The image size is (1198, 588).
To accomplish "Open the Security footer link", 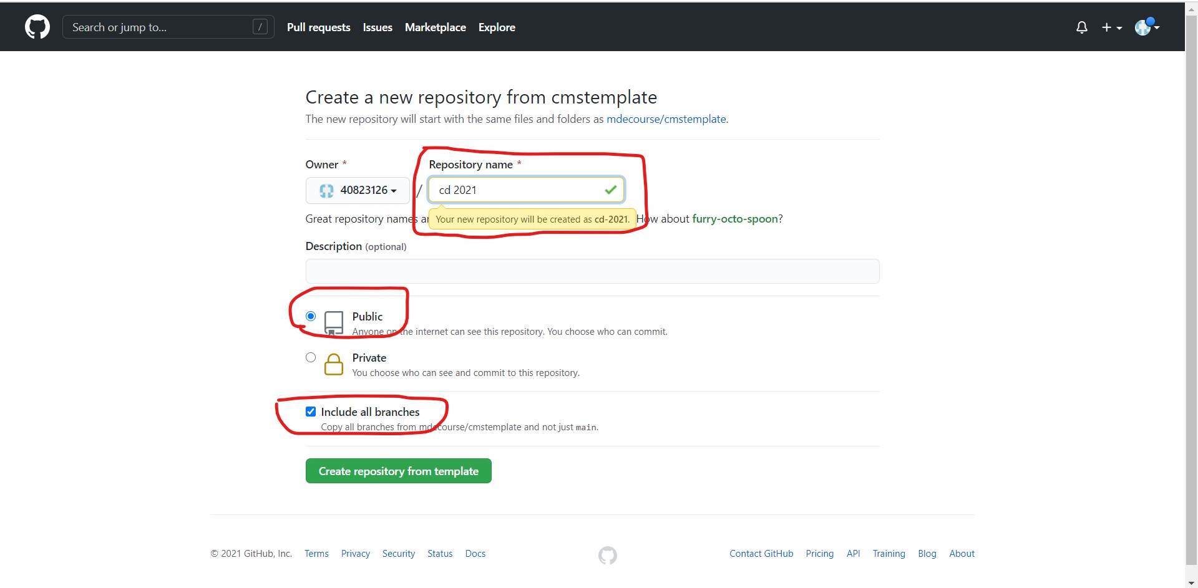I will pos(399,554).
